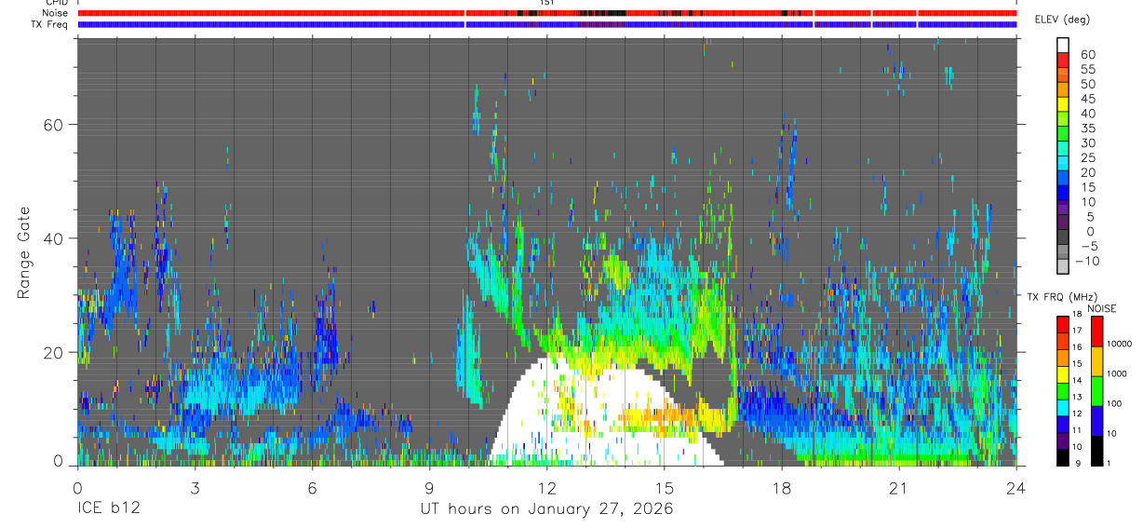Click the '20' tick on Range Gate axis
Image resolution: width=1143 pixels, height=528 pixels.
[54, 352]
